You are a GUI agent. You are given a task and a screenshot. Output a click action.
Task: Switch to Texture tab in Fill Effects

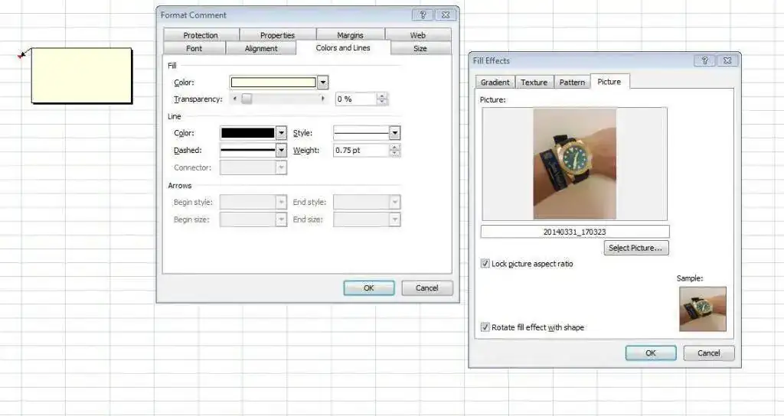[x=534, y=83]
